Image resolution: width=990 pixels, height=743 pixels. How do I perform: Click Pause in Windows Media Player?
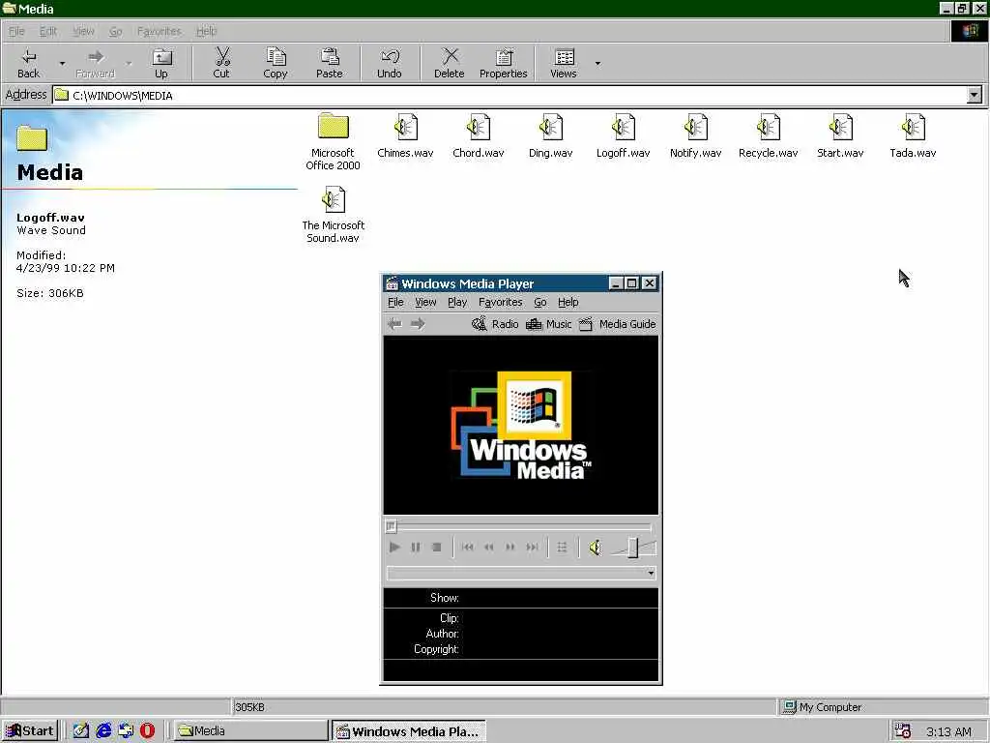(416, 548)
